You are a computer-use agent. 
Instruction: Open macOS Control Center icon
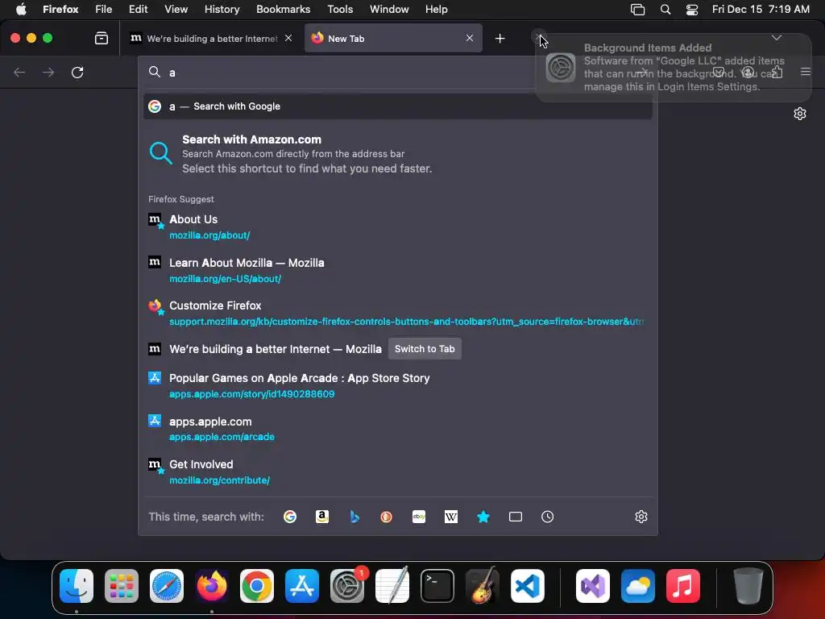click(692, 10)
